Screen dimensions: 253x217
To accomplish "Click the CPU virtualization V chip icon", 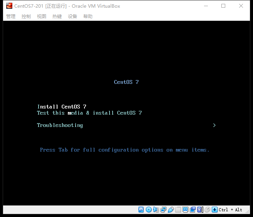I will (x=200, y=210).
